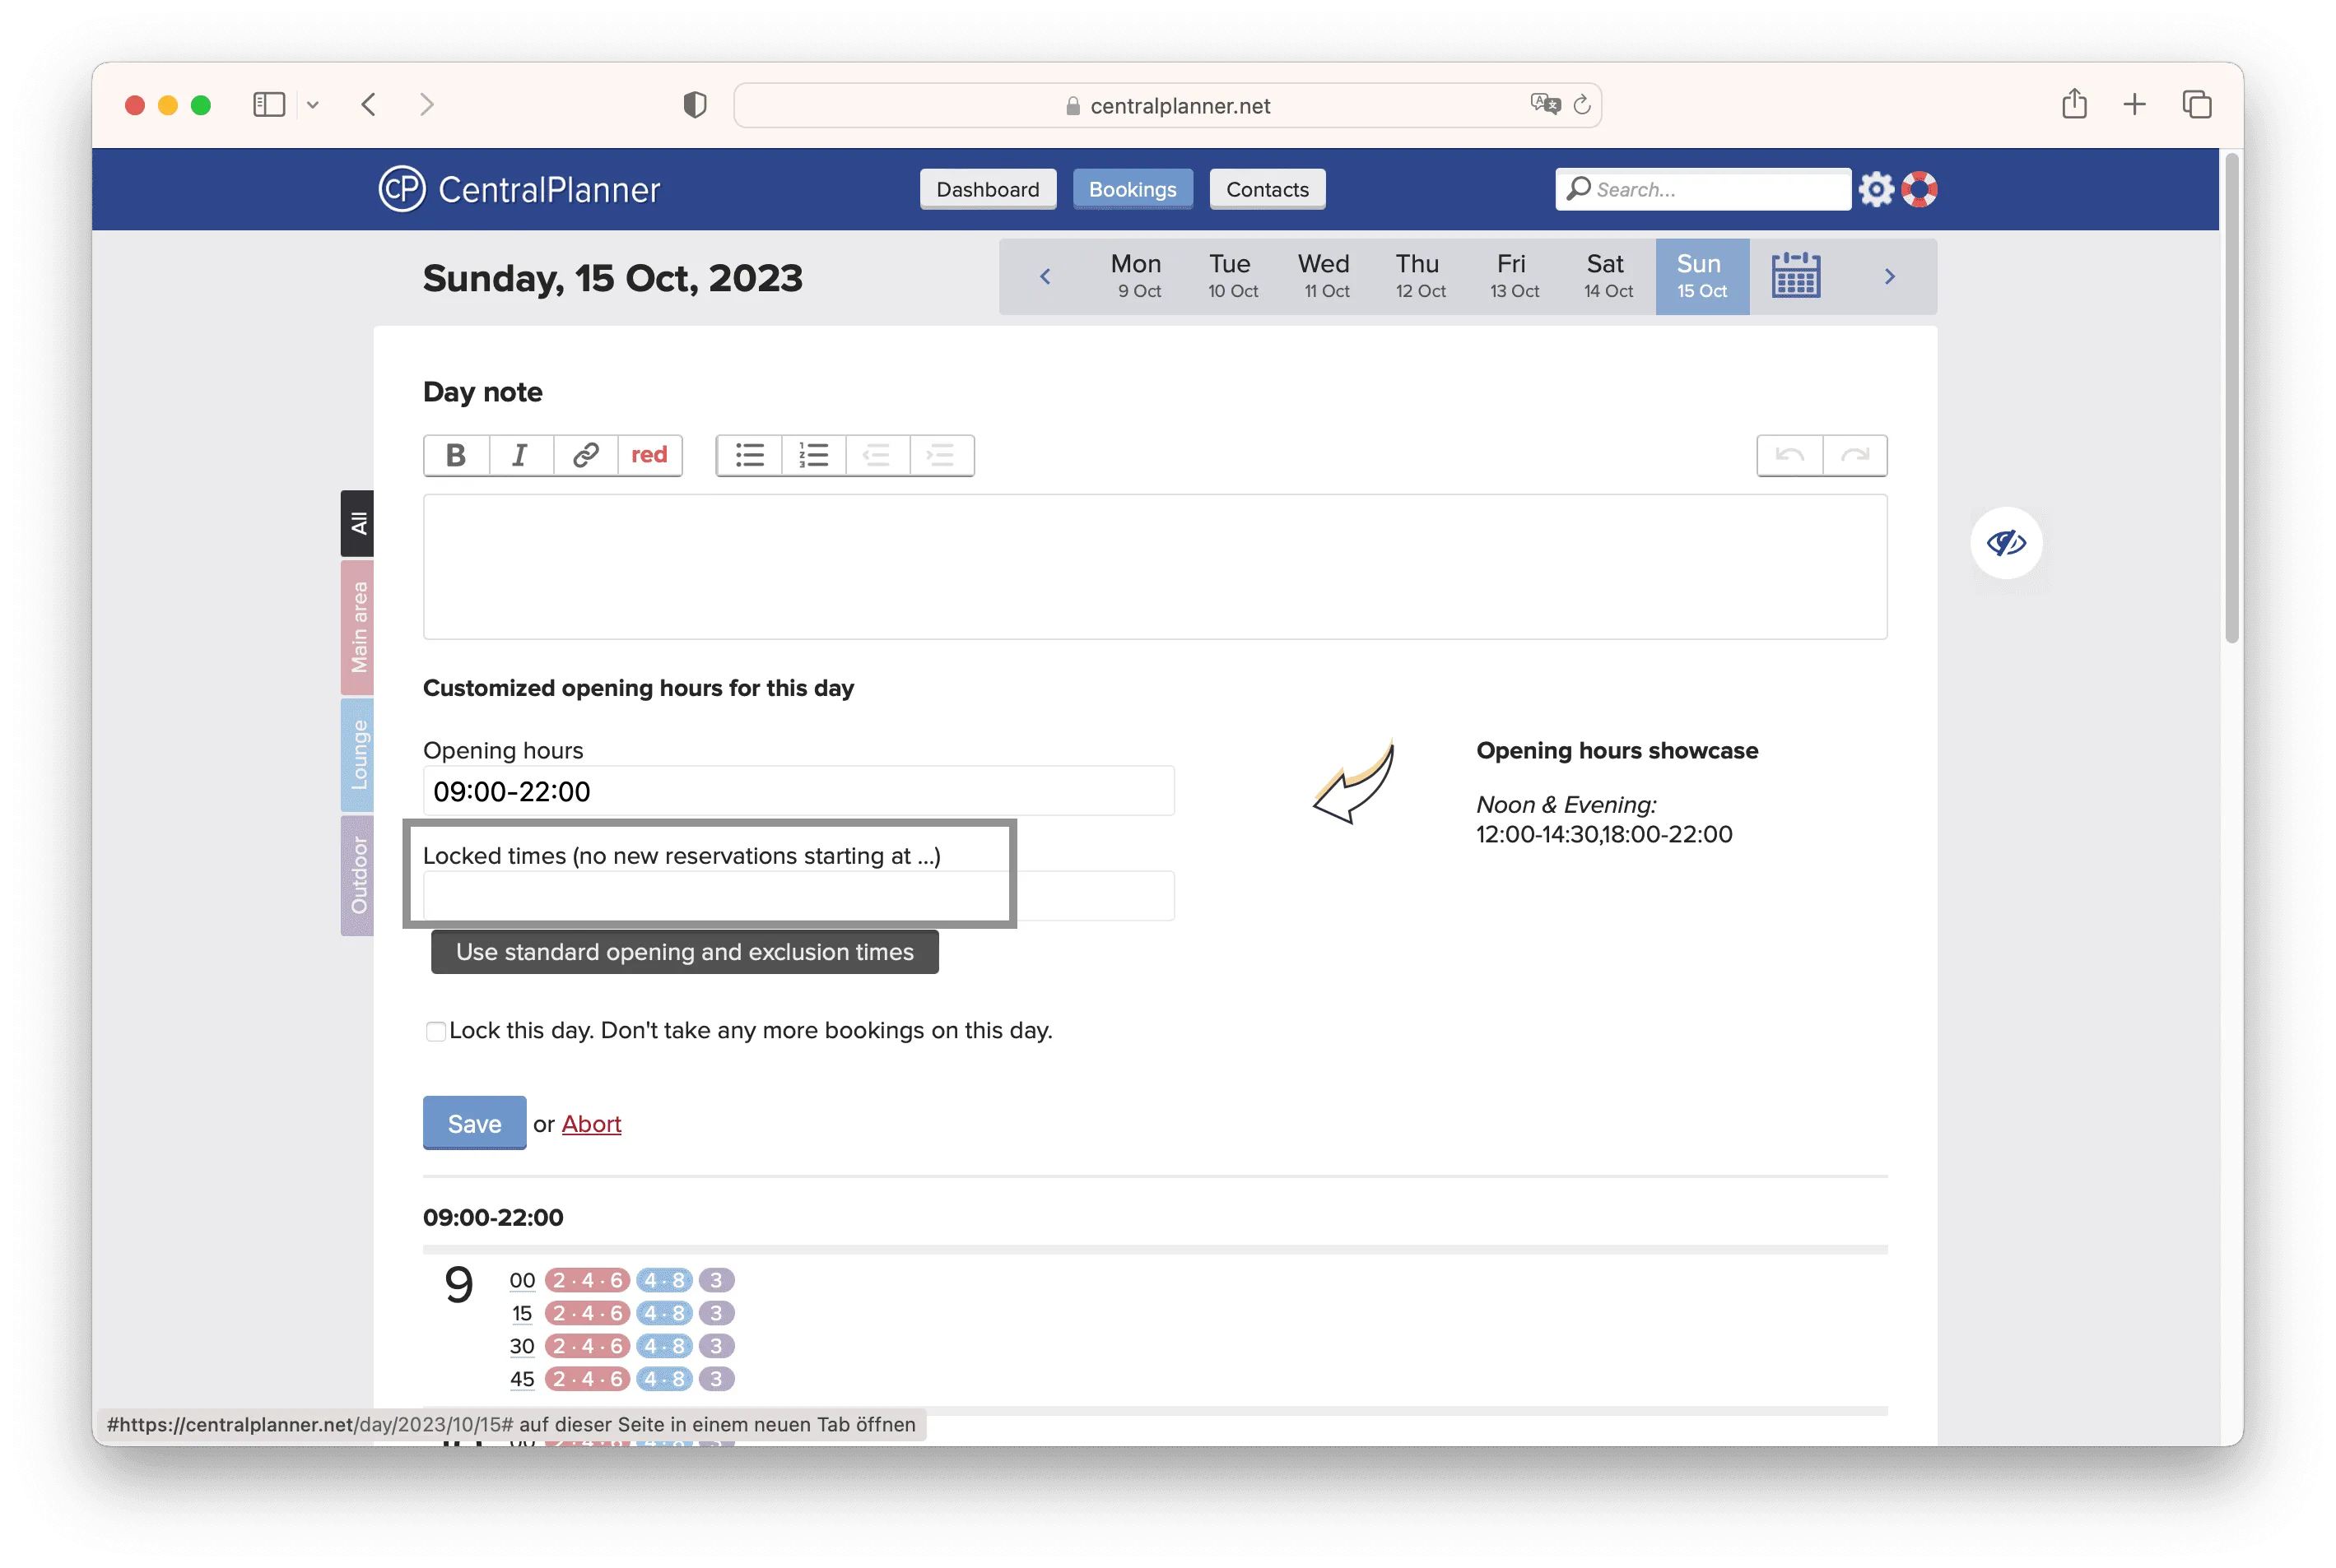The height and width of the screenshot is (1568, 2336).
Task: Select the Lounge area side tab
Action: [x=357, y=755]
